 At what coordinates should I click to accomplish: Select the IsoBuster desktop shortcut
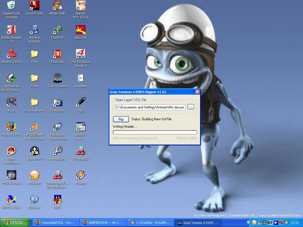[57, 103]
